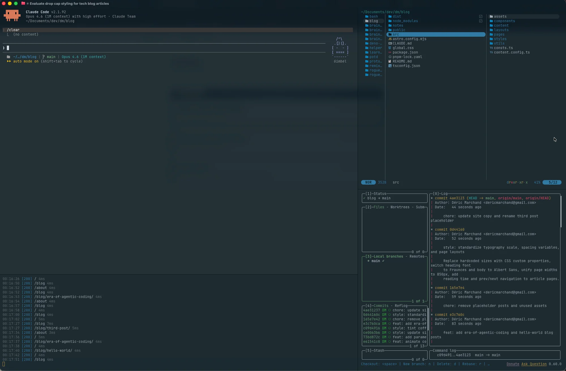Click the ignored marker beside dist folder
566x371 pixels.
(x=481, y=17)
